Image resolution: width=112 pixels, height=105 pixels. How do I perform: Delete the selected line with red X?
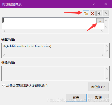(93, 13)
